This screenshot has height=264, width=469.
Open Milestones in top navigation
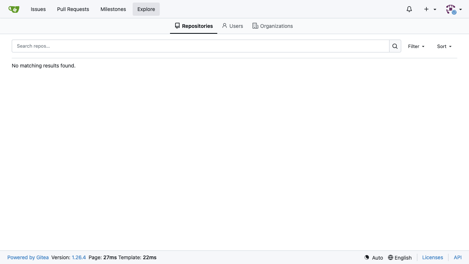pyautogui.click(x=113, y=9)
